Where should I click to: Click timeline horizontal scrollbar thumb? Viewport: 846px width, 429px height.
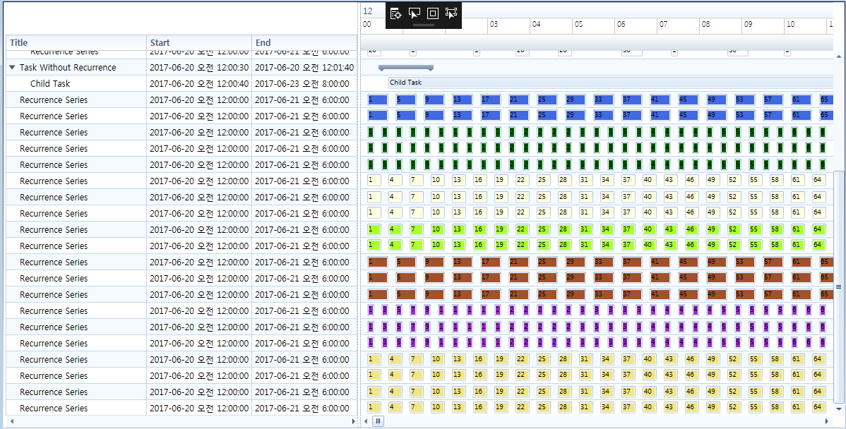click(379, 421)
